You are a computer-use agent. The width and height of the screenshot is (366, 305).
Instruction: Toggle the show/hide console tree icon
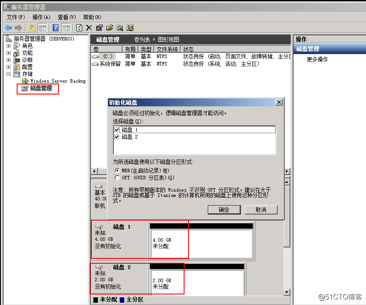pos(43,28)
